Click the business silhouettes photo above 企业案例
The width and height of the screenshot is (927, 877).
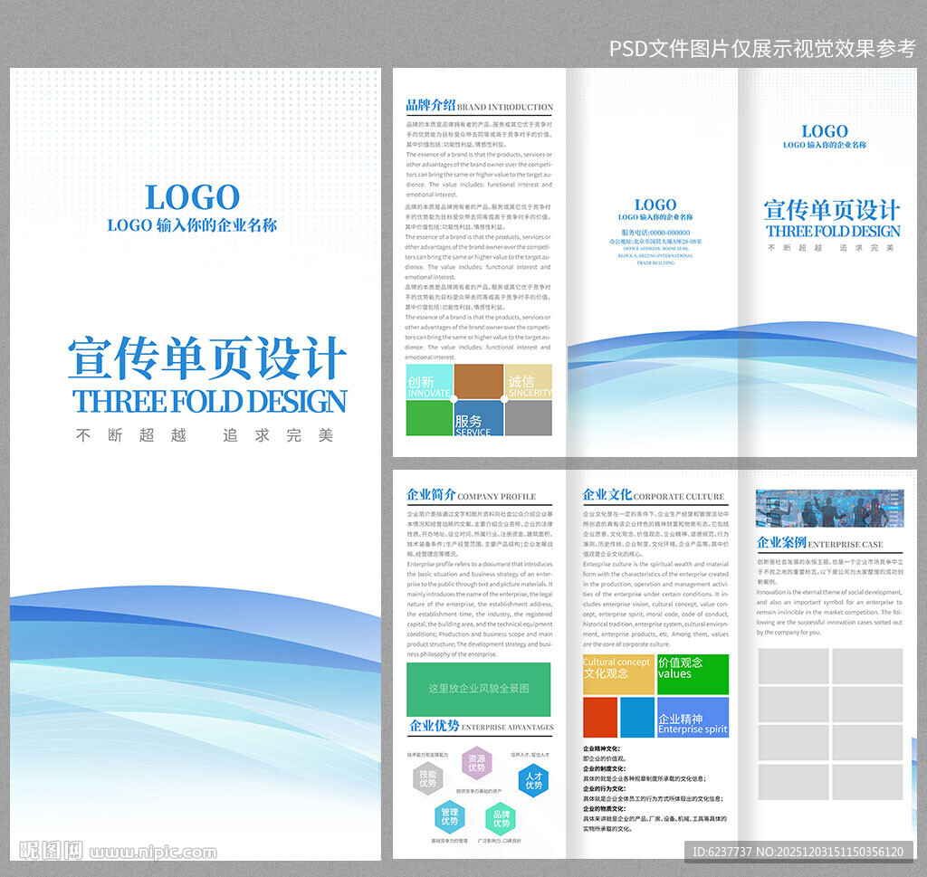pos(829,508)
